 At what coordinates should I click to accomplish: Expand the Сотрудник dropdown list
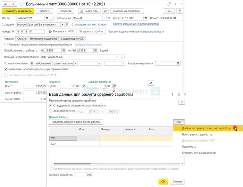coord(62,25)
